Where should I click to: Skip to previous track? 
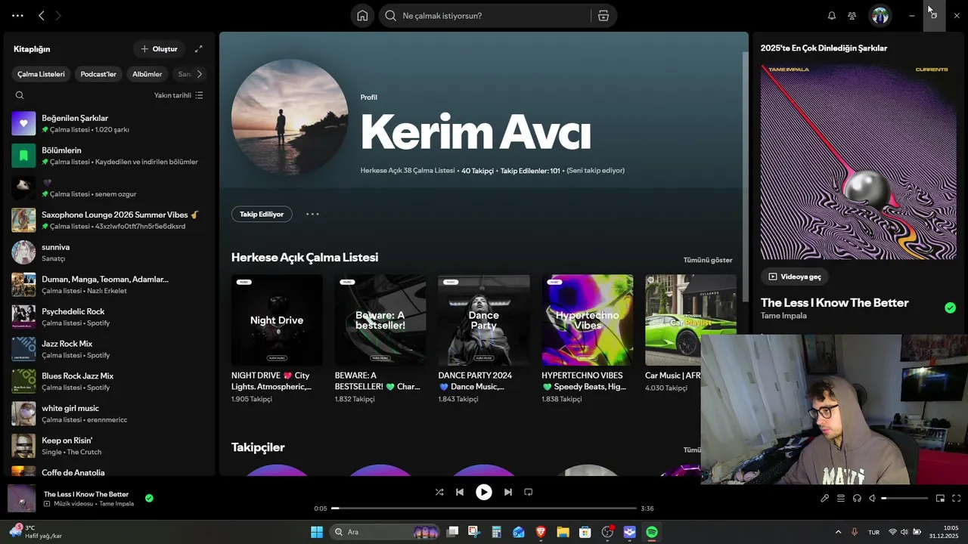point(460,492)
